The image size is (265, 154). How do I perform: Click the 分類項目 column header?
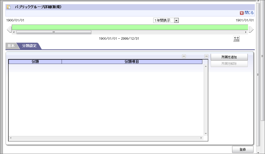point(132,62)
